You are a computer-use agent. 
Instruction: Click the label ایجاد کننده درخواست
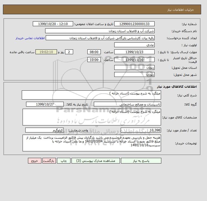182,38
